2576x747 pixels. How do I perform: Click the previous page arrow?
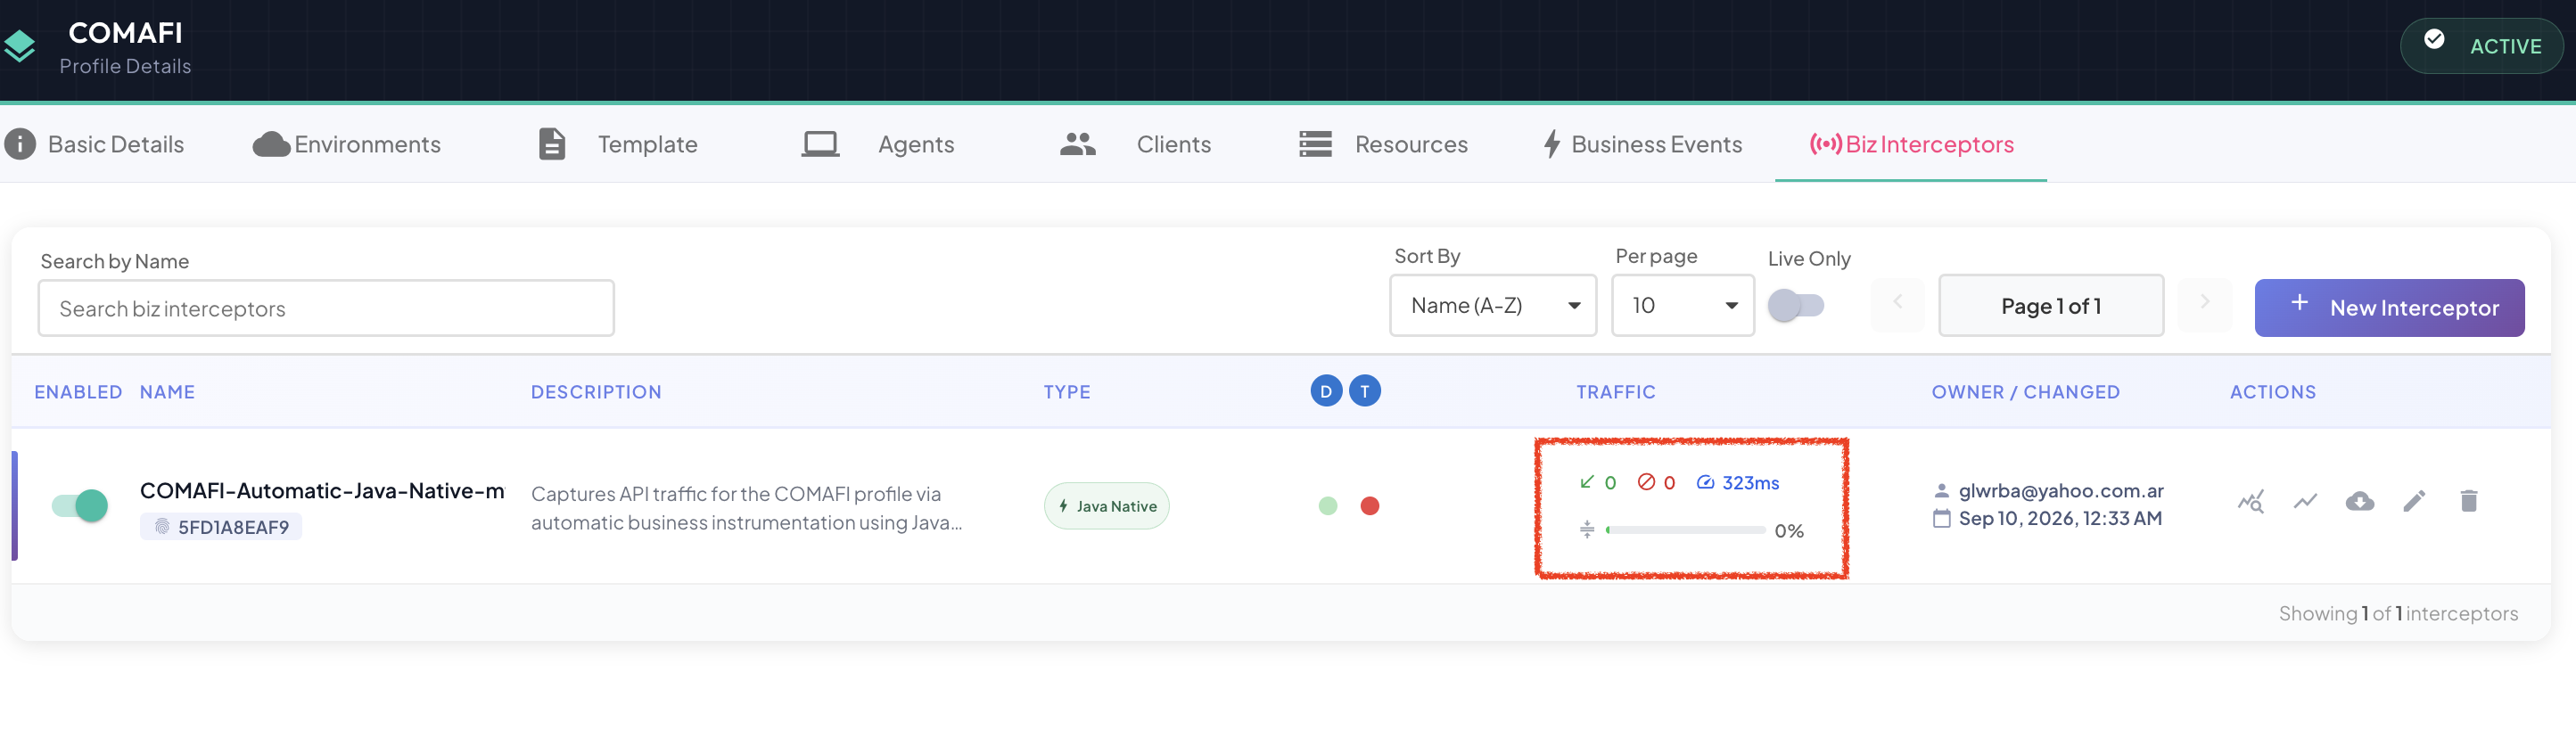click(1897, 302)
